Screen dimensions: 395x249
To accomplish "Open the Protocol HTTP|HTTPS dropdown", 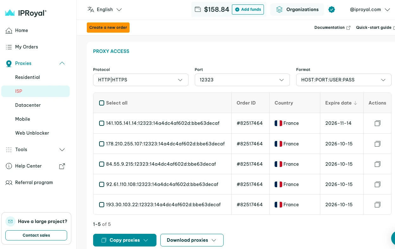I will 141,80.
